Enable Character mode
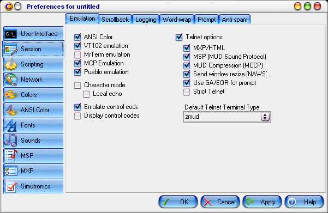The image size is (328, 213). (77, 85)
